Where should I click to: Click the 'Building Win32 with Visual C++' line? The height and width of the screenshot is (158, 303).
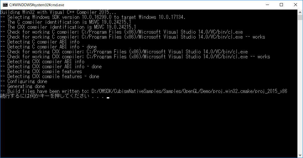58,12
